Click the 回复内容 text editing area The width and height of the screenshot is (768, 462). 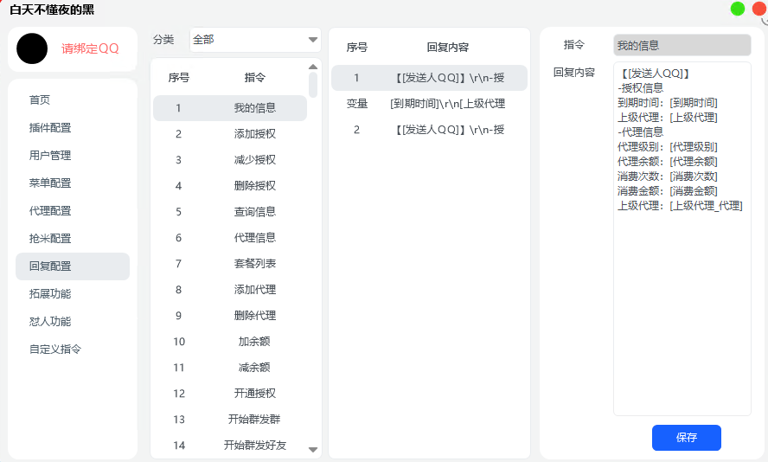pos(682,303)
